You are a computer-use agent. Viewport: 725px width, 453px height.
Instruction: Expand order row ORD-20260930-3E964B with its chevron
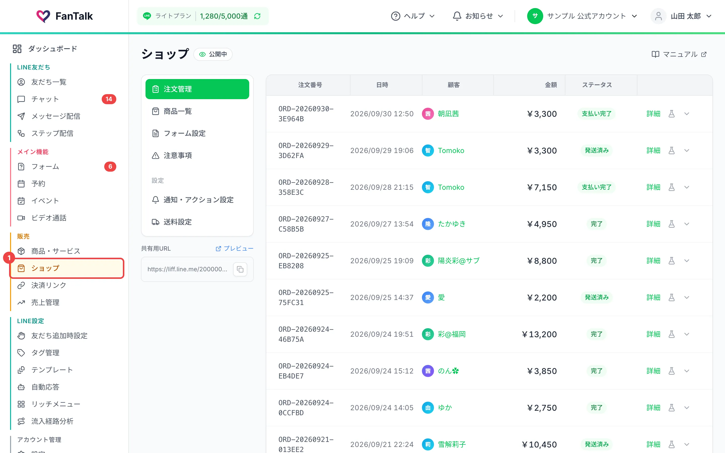coord(687,114)
